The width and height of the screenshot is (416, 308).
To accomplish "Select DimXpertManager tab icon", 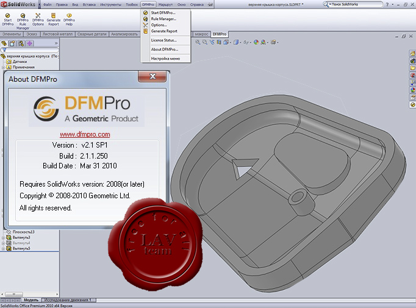I will click(x=30, y=43).
